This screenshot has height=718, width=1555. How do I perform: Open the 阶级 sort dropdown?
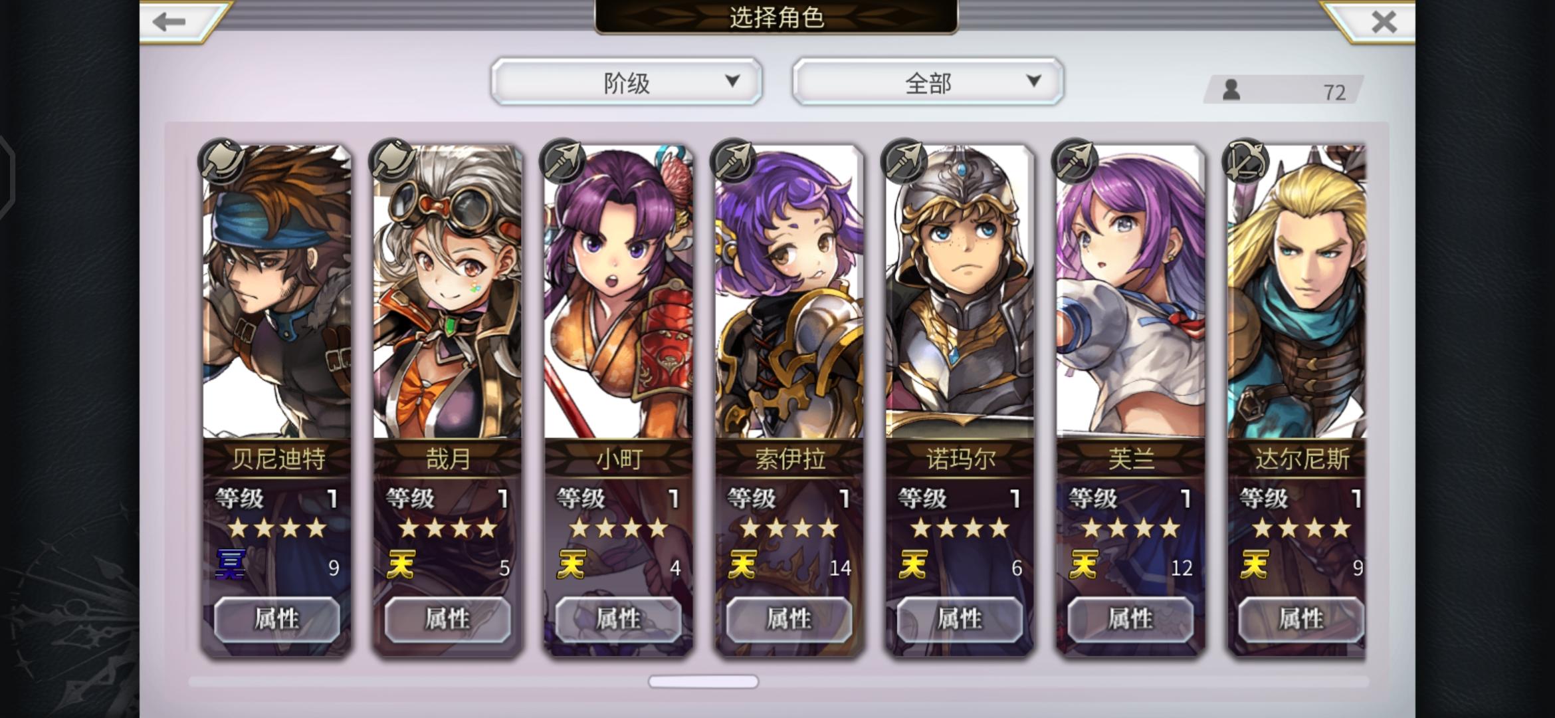click(x=627, y=82)
